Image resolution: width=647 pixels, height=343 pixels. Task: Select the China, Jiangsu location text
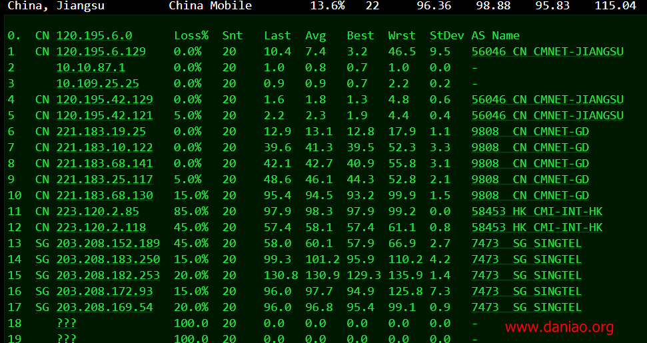(56, 6)
